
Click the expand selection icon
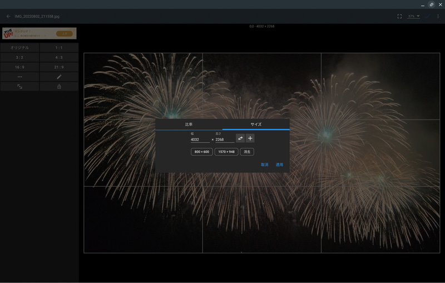[19, 87]
